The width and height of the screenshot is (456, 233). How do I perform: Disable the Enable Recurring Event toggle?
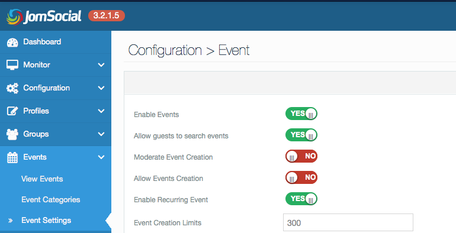(x=301, y=199)
